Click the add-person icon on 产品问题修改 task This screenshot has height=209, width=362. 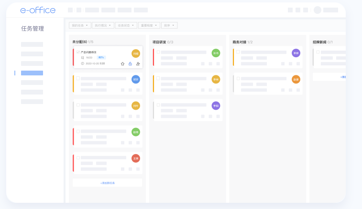pyautogui.click(x=138, y=63)
